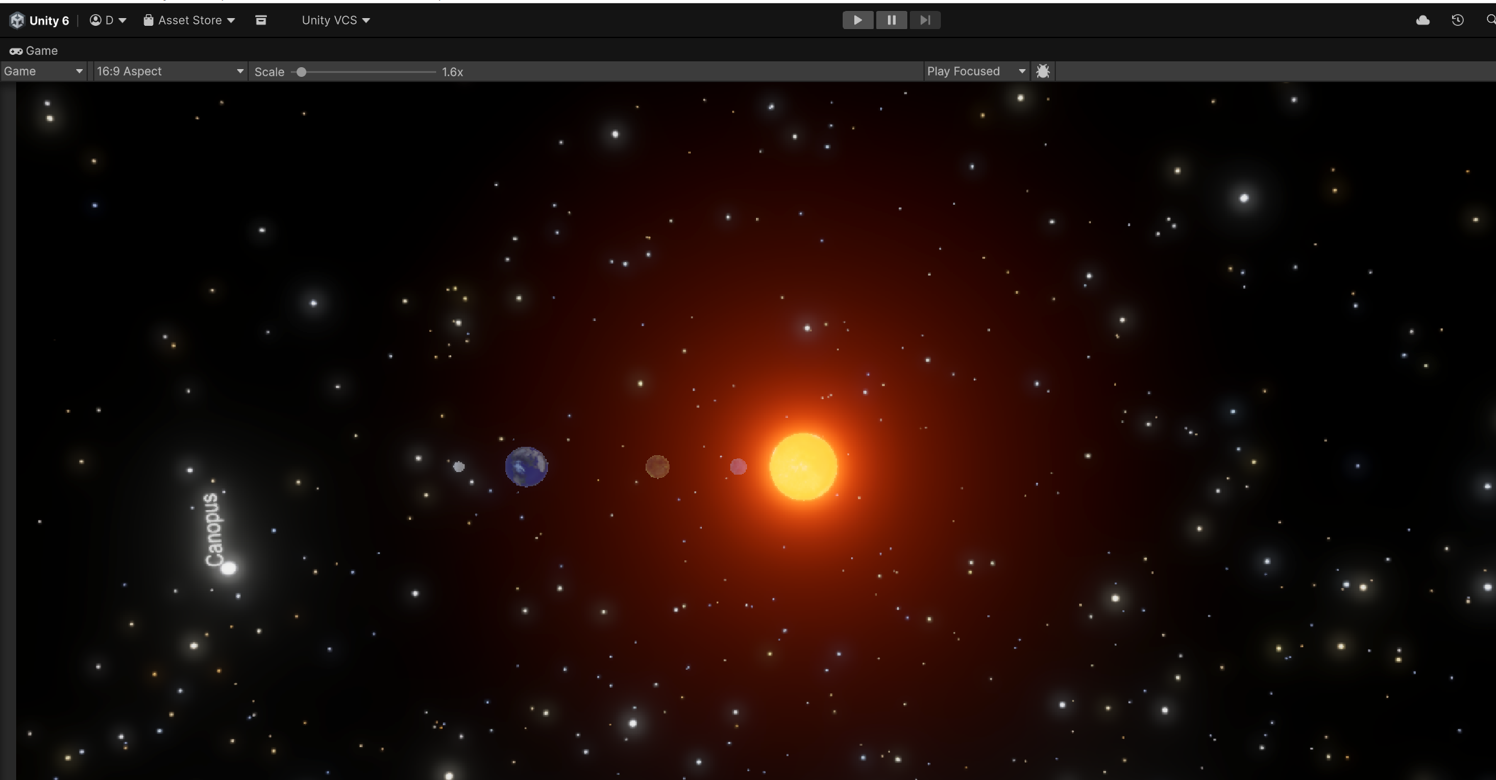Open Unity Cloud services icon
Image resolution: width=1496 pixels, height=780 pixels.
pos(1422,20)
